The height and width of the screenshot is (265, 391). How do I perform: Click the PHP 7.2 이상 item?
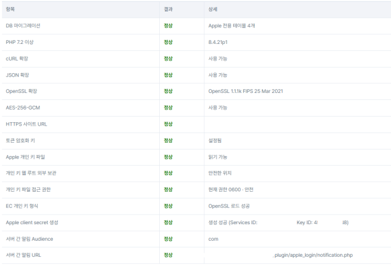(x=20, y=42)
